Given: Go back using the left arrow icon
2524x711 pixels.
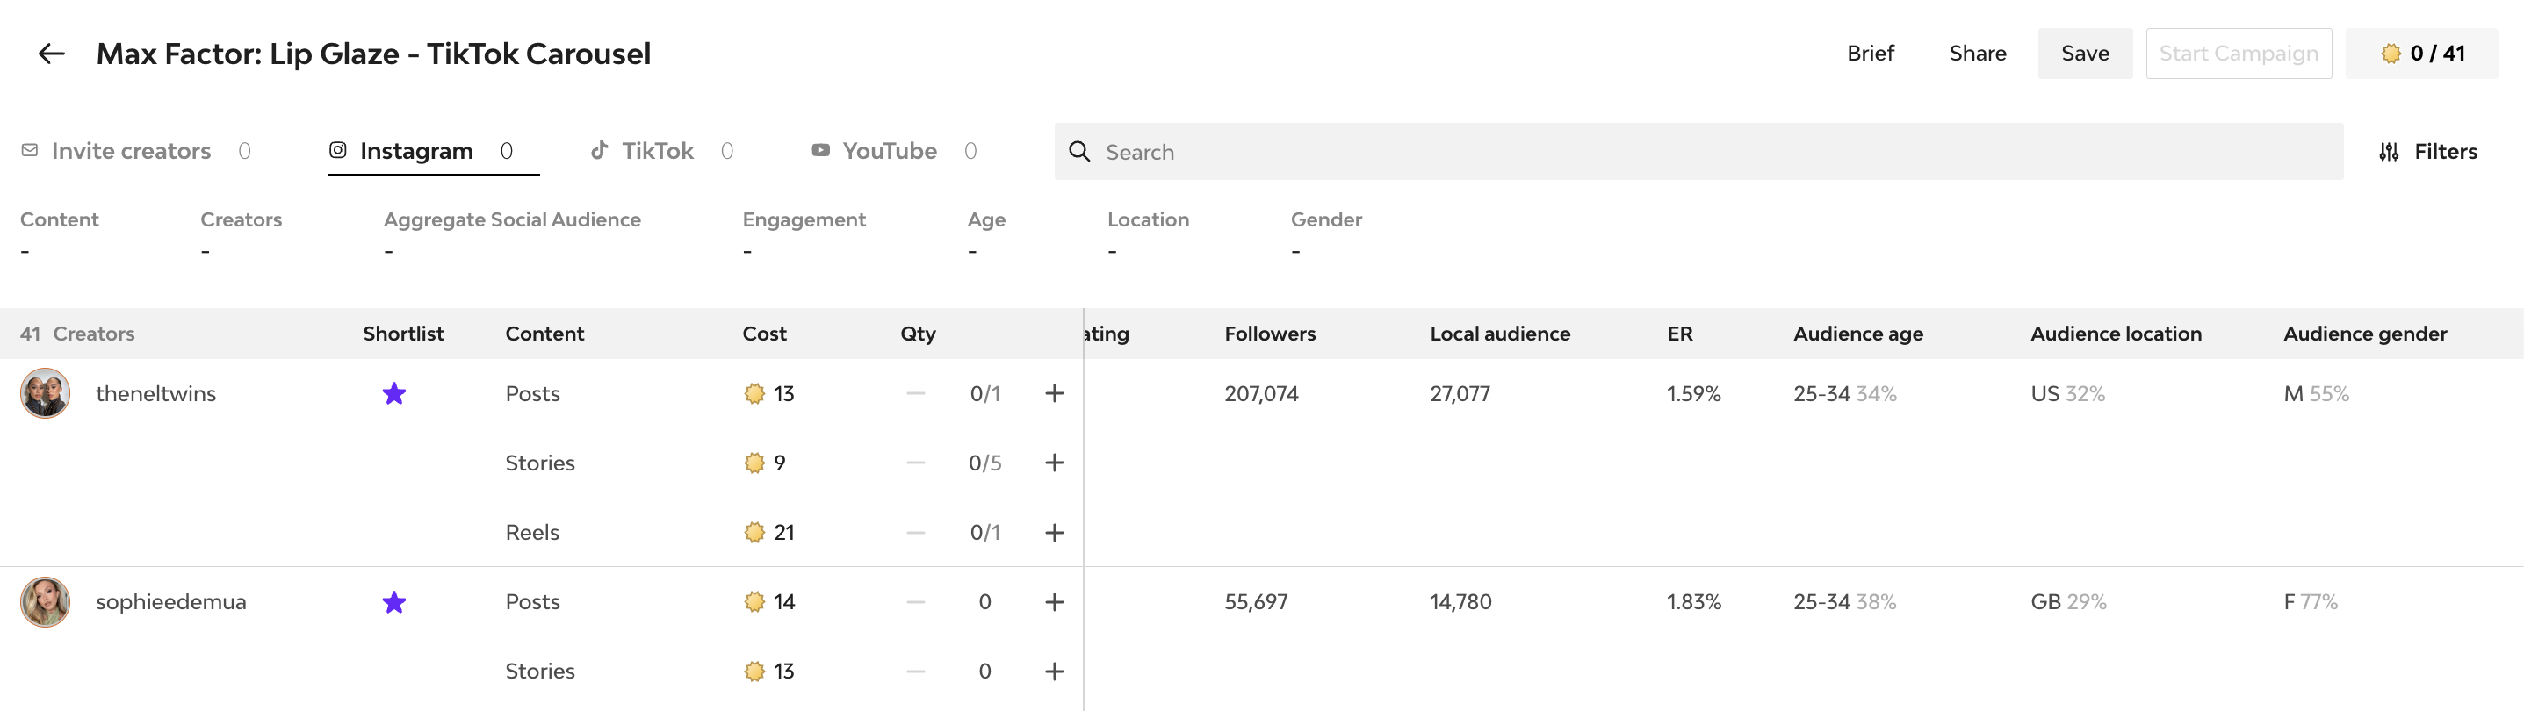Looking at the screenshot, I should pyautogui.click(x=51, y=54).
